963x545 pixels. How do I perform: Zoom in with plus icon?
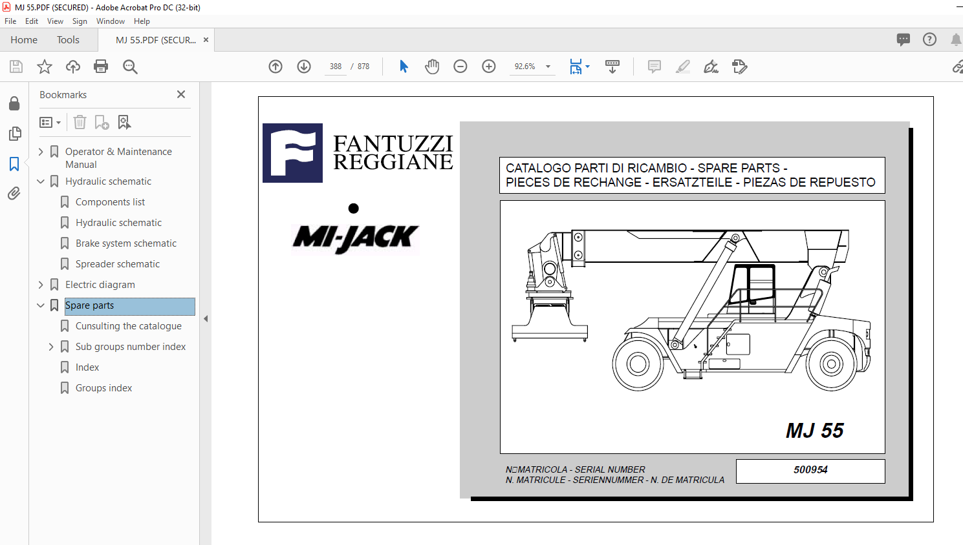489,67
